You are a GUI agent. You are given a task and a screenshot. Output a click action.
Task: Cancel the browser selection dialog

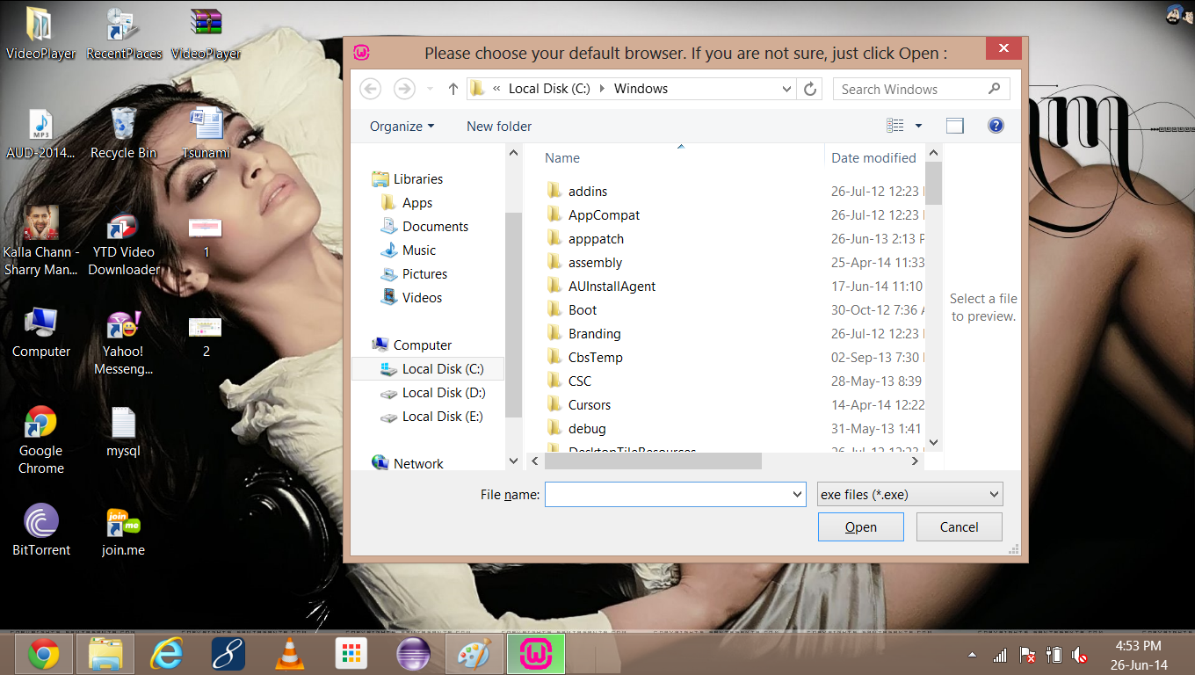[x=959, y=527]
